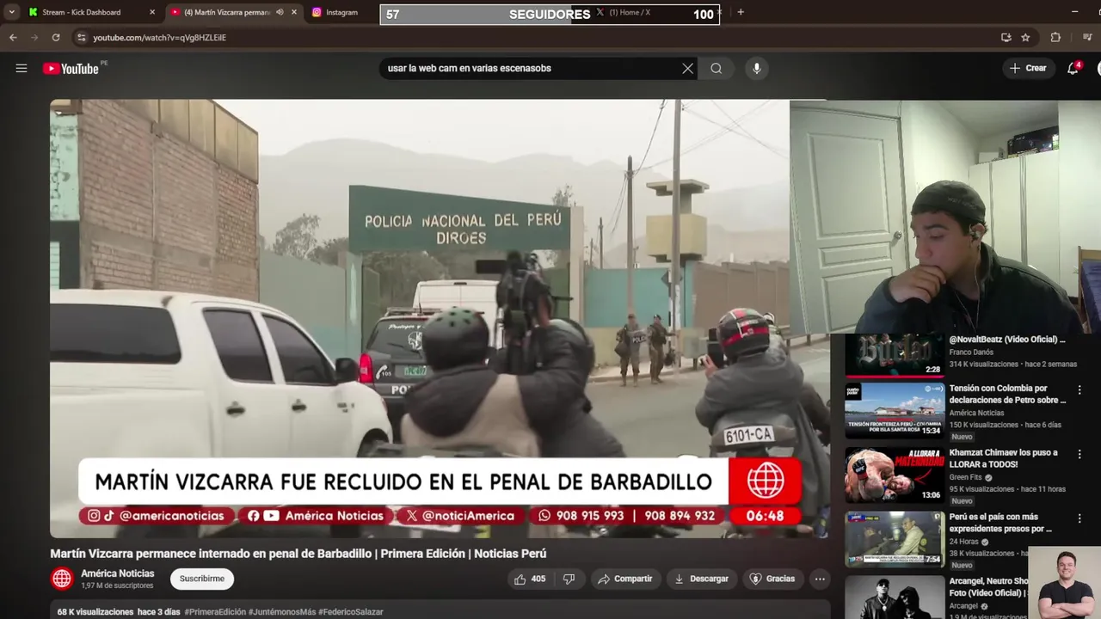Download the video with Descargar
Image resolution: width=1101 pixels, height=619 pixels.
[701, 579]
